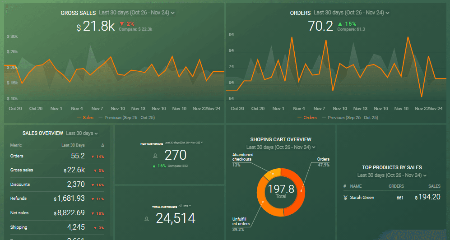Expand Sales Overview Last 30 days dropdown
The height and width of the screenshot is (240, 450).
(82, 133)
